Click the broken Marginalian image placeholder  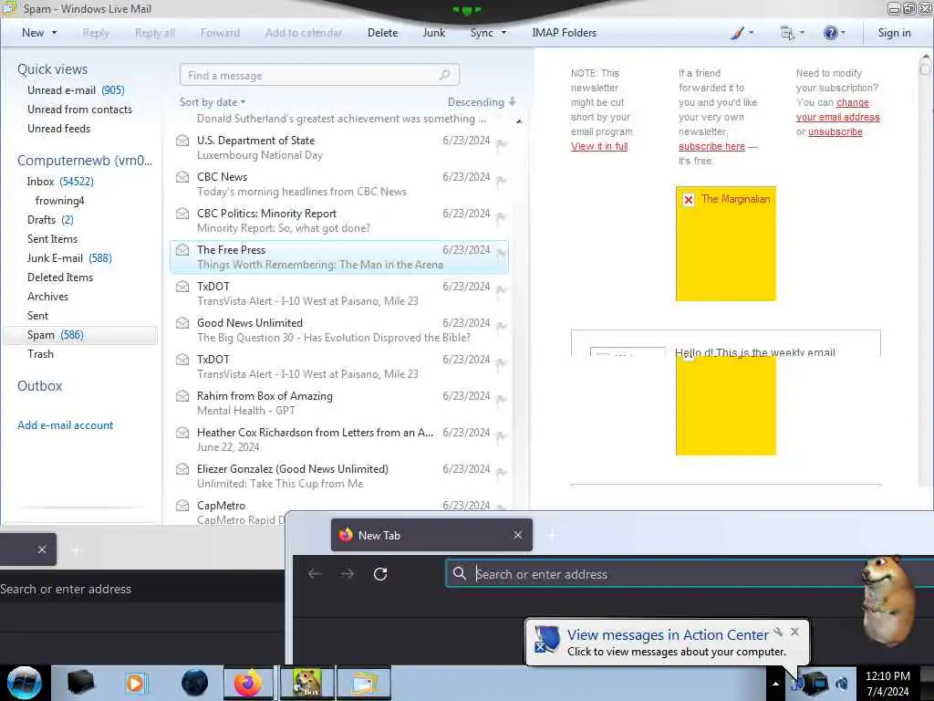[725, 243]
